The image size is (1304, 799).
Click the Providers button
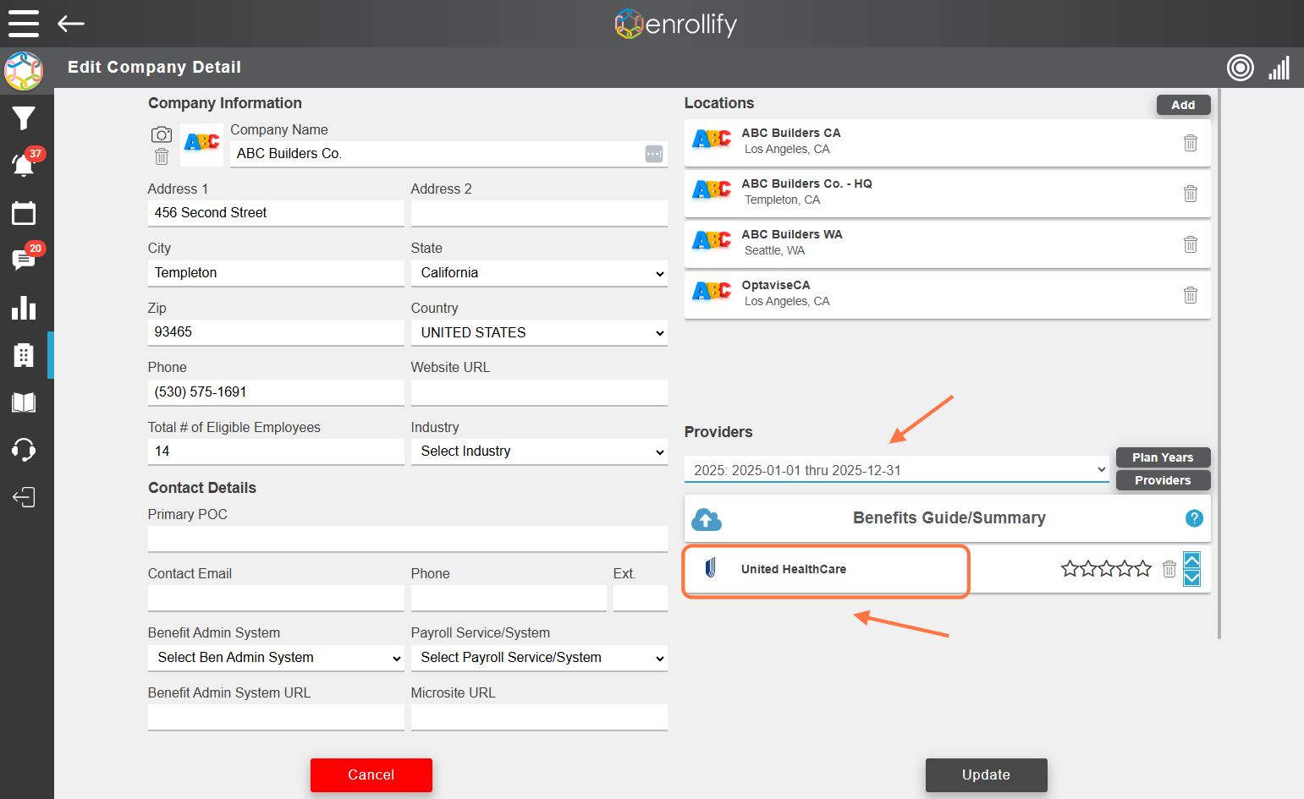pos(1163,480)
